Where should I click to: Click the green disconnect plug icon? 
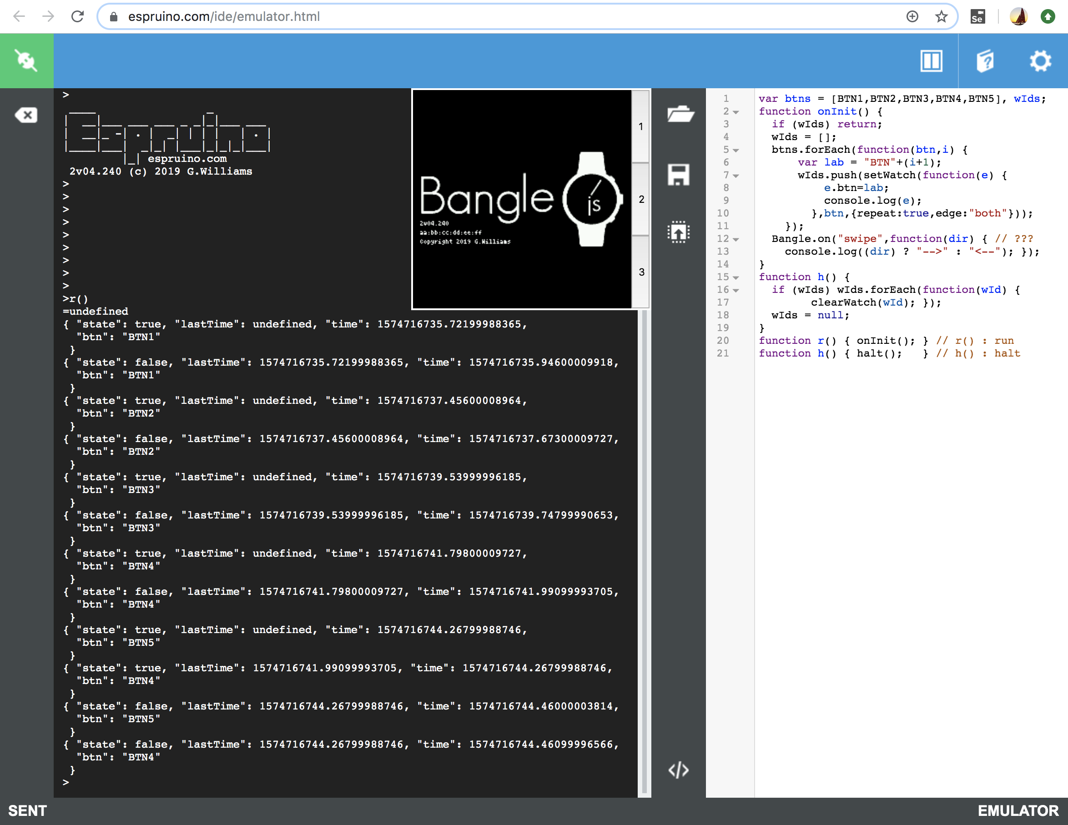point(26,60)
